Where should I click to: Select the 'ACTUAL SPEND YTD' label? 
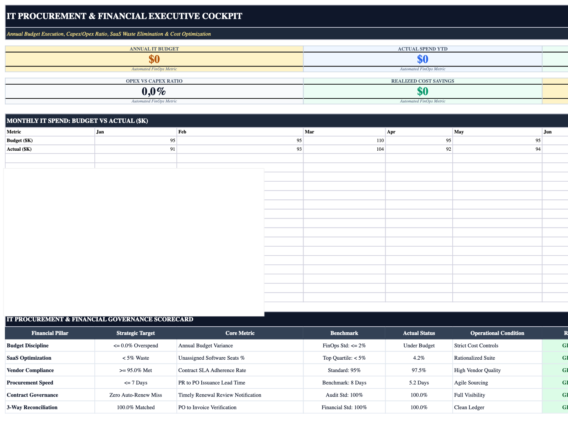[x=422, y=49]
